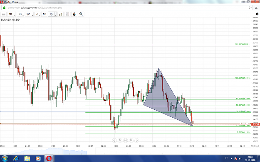The height and width of the screenshot is (162, 260).
Task: Click the browser address bar
Action: [x=127, y=7]
